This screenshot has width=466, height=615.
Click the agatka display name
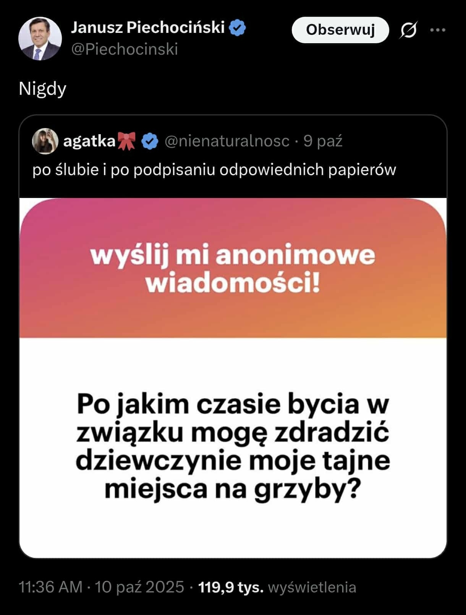[x=89, y=141]
